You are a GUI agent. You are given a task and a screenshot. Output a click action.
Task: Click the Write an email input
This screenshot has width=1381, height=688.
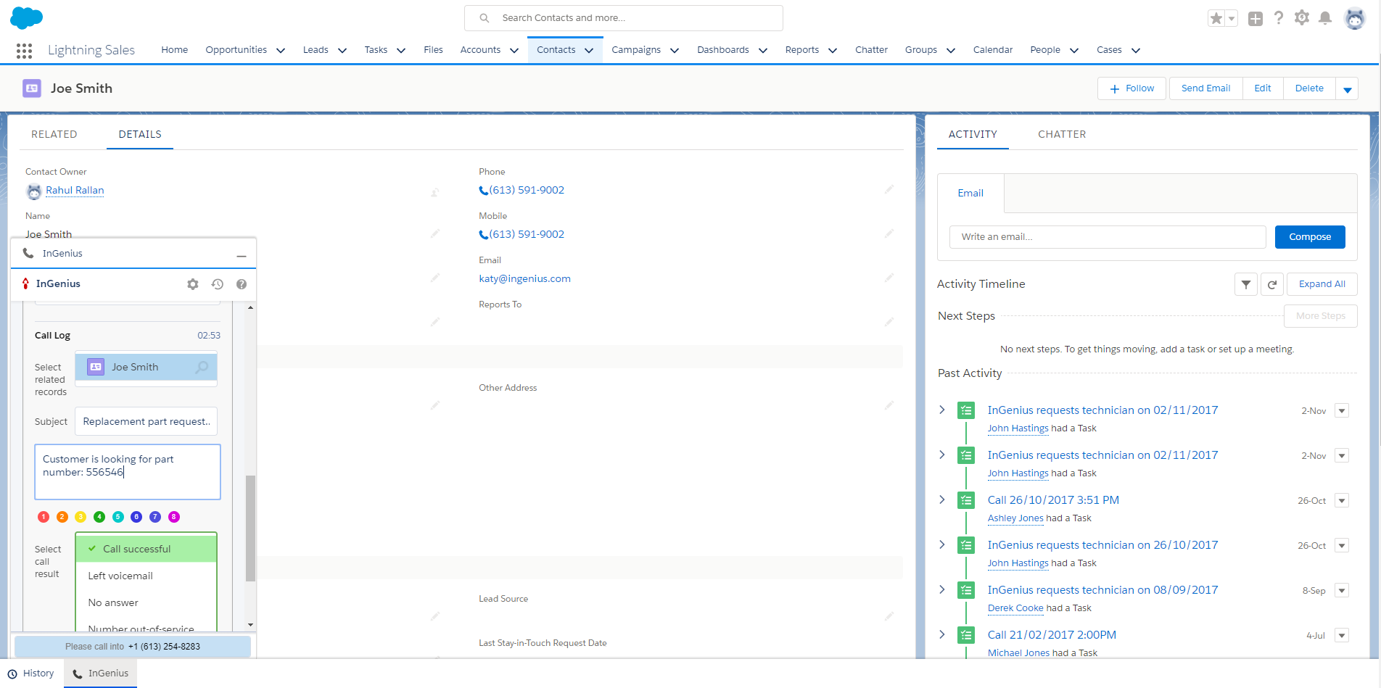(x=1108, y=237)
